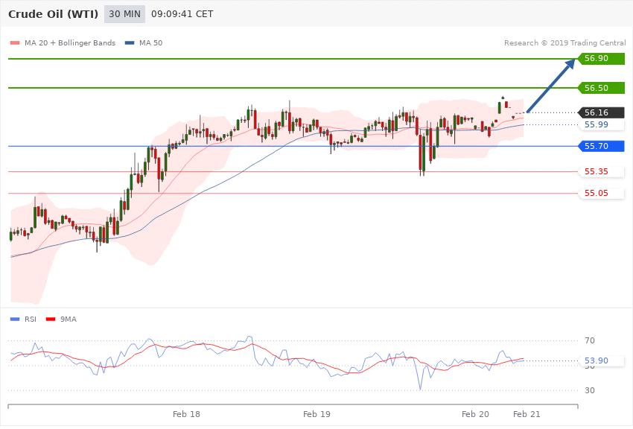633x429 pixels.
Task: Click the Crude Oil (WTI) title
Action: click(x=54, y=14)
